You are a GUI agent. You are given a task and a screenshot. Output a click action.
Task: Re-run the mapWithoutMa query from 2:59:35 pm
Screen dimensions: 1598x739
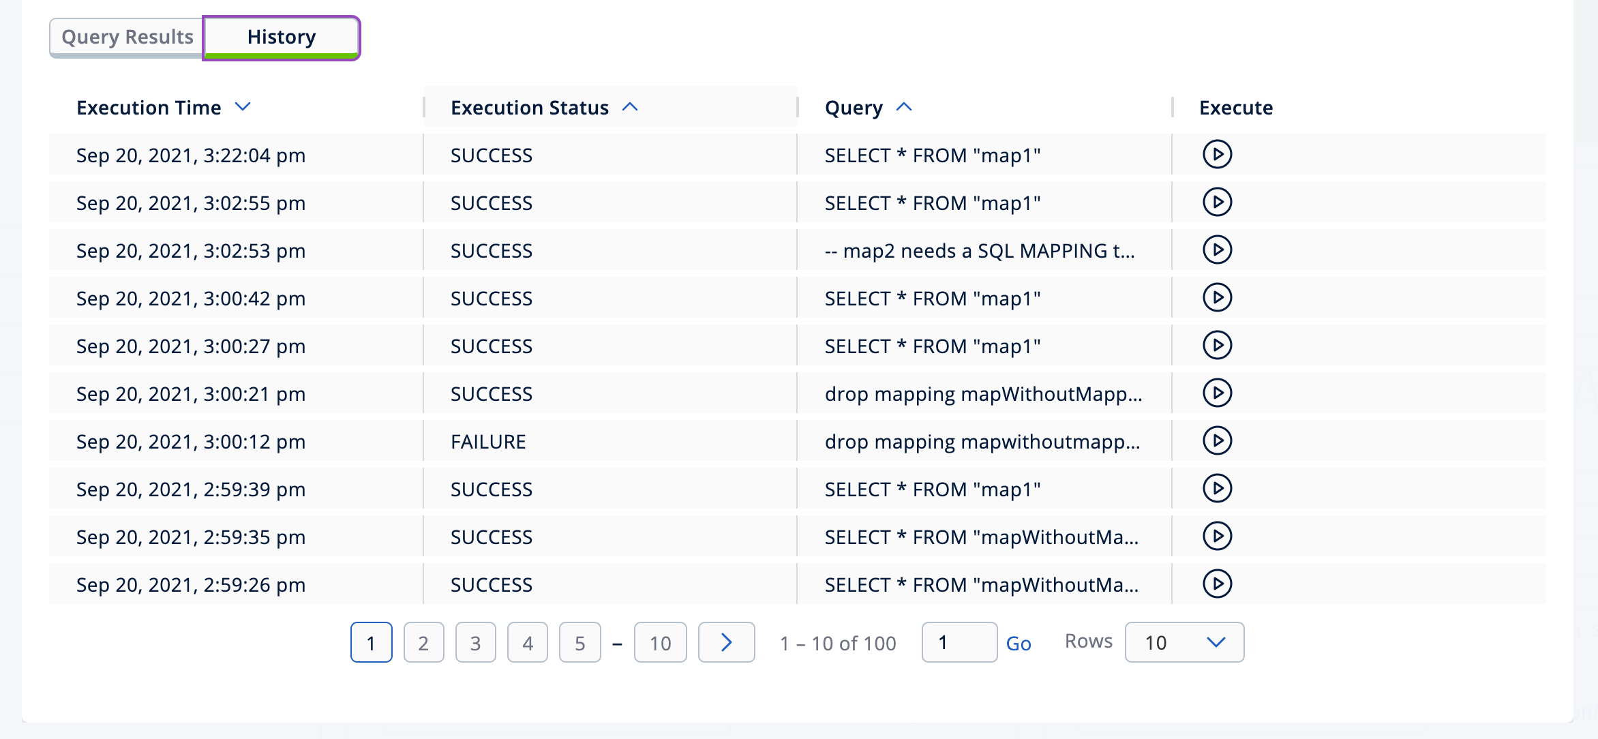tap(1218, 536)
